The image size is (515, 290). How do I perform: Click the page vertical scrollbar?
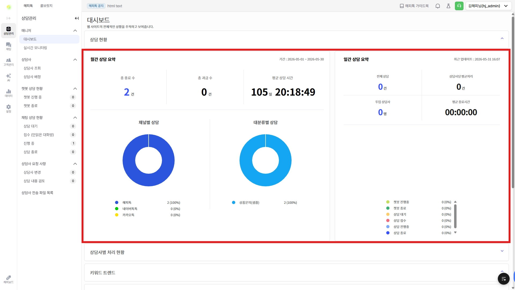[513, 102]
